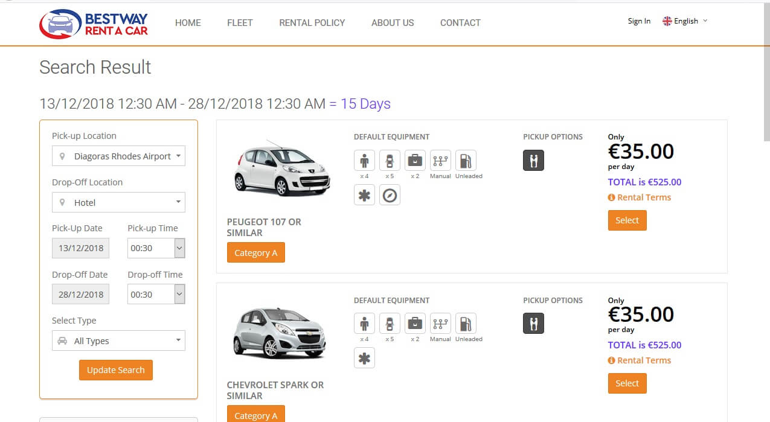Click the doors icon on the Chevrolet Spark card
The width and height of the screenshot is (770, 422).
coord(390,324)
